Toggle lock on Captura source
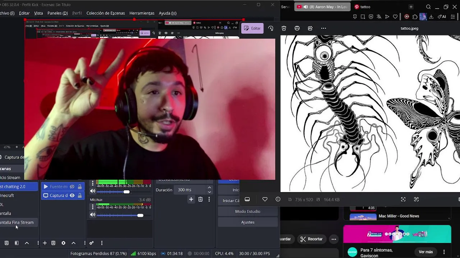 tap(80, 196)
